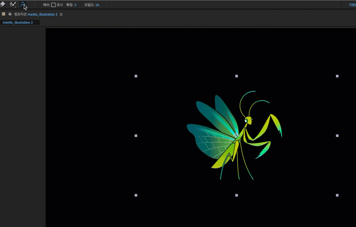Click the composition panel color label square

(4, 14)
